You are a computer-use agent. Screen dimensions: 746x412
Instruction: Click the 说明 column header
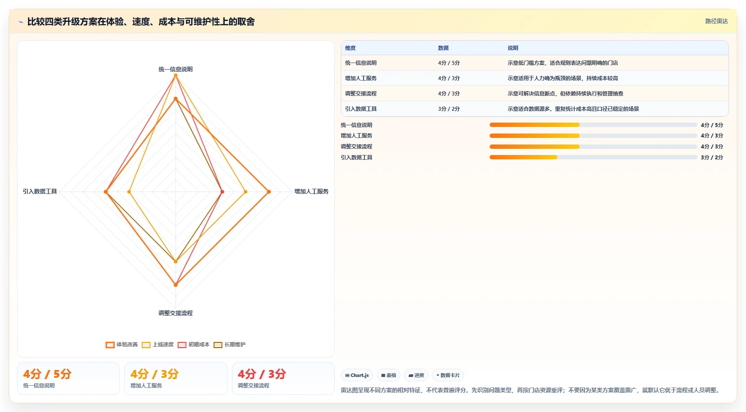pyautogui.click(x=513, y=48)
